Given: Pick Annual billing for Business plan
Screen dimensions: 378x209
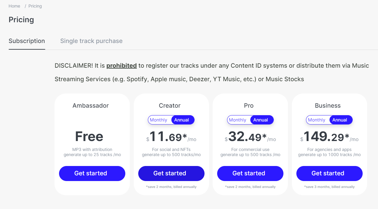Looking at the screenshot, I should [340, 120].
